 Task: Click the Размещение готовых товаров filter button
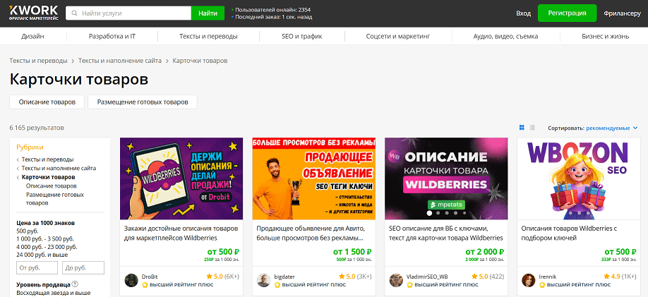(143, 102)
